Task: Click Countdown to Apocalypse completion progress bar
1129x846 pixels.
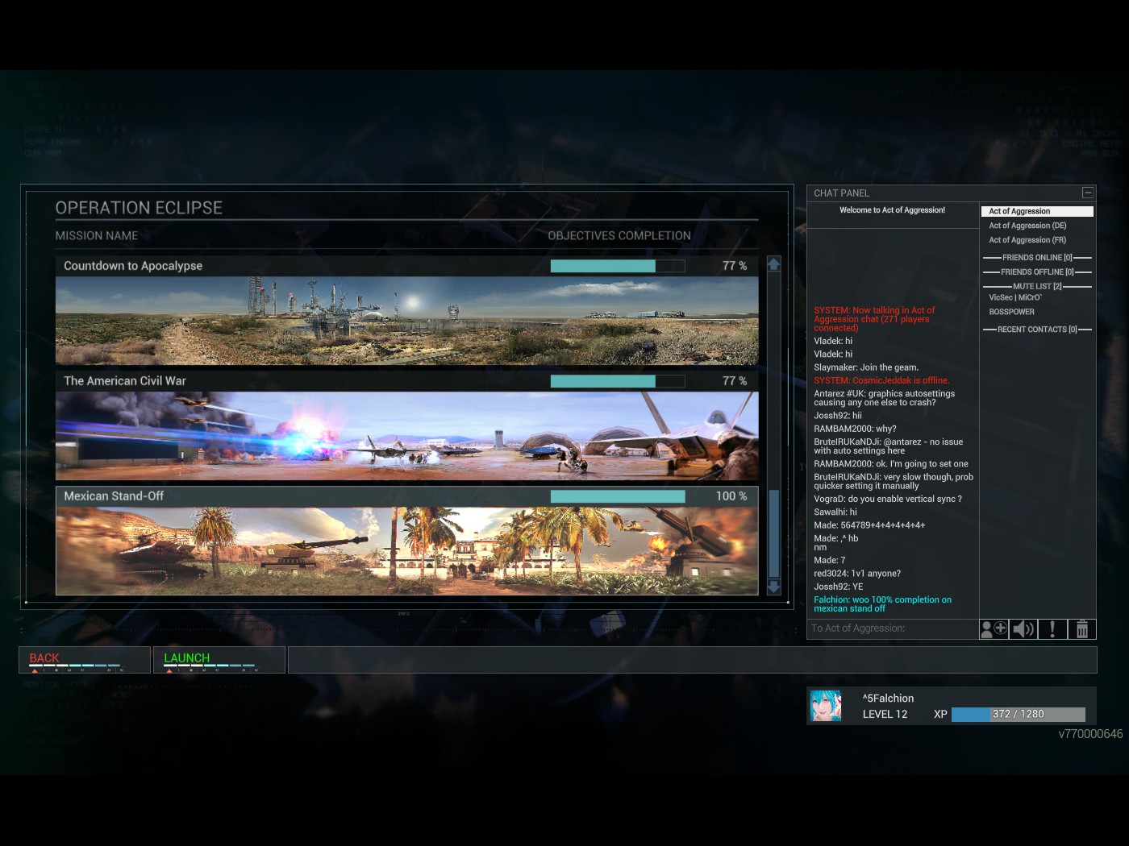Action: pos(618,266)
